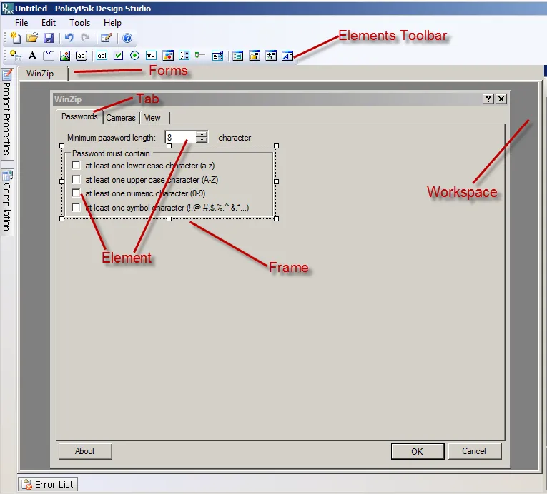Select the Picture element tool
Image resolution: width=547 pixels, height=494 pixels.
(65, 56)
